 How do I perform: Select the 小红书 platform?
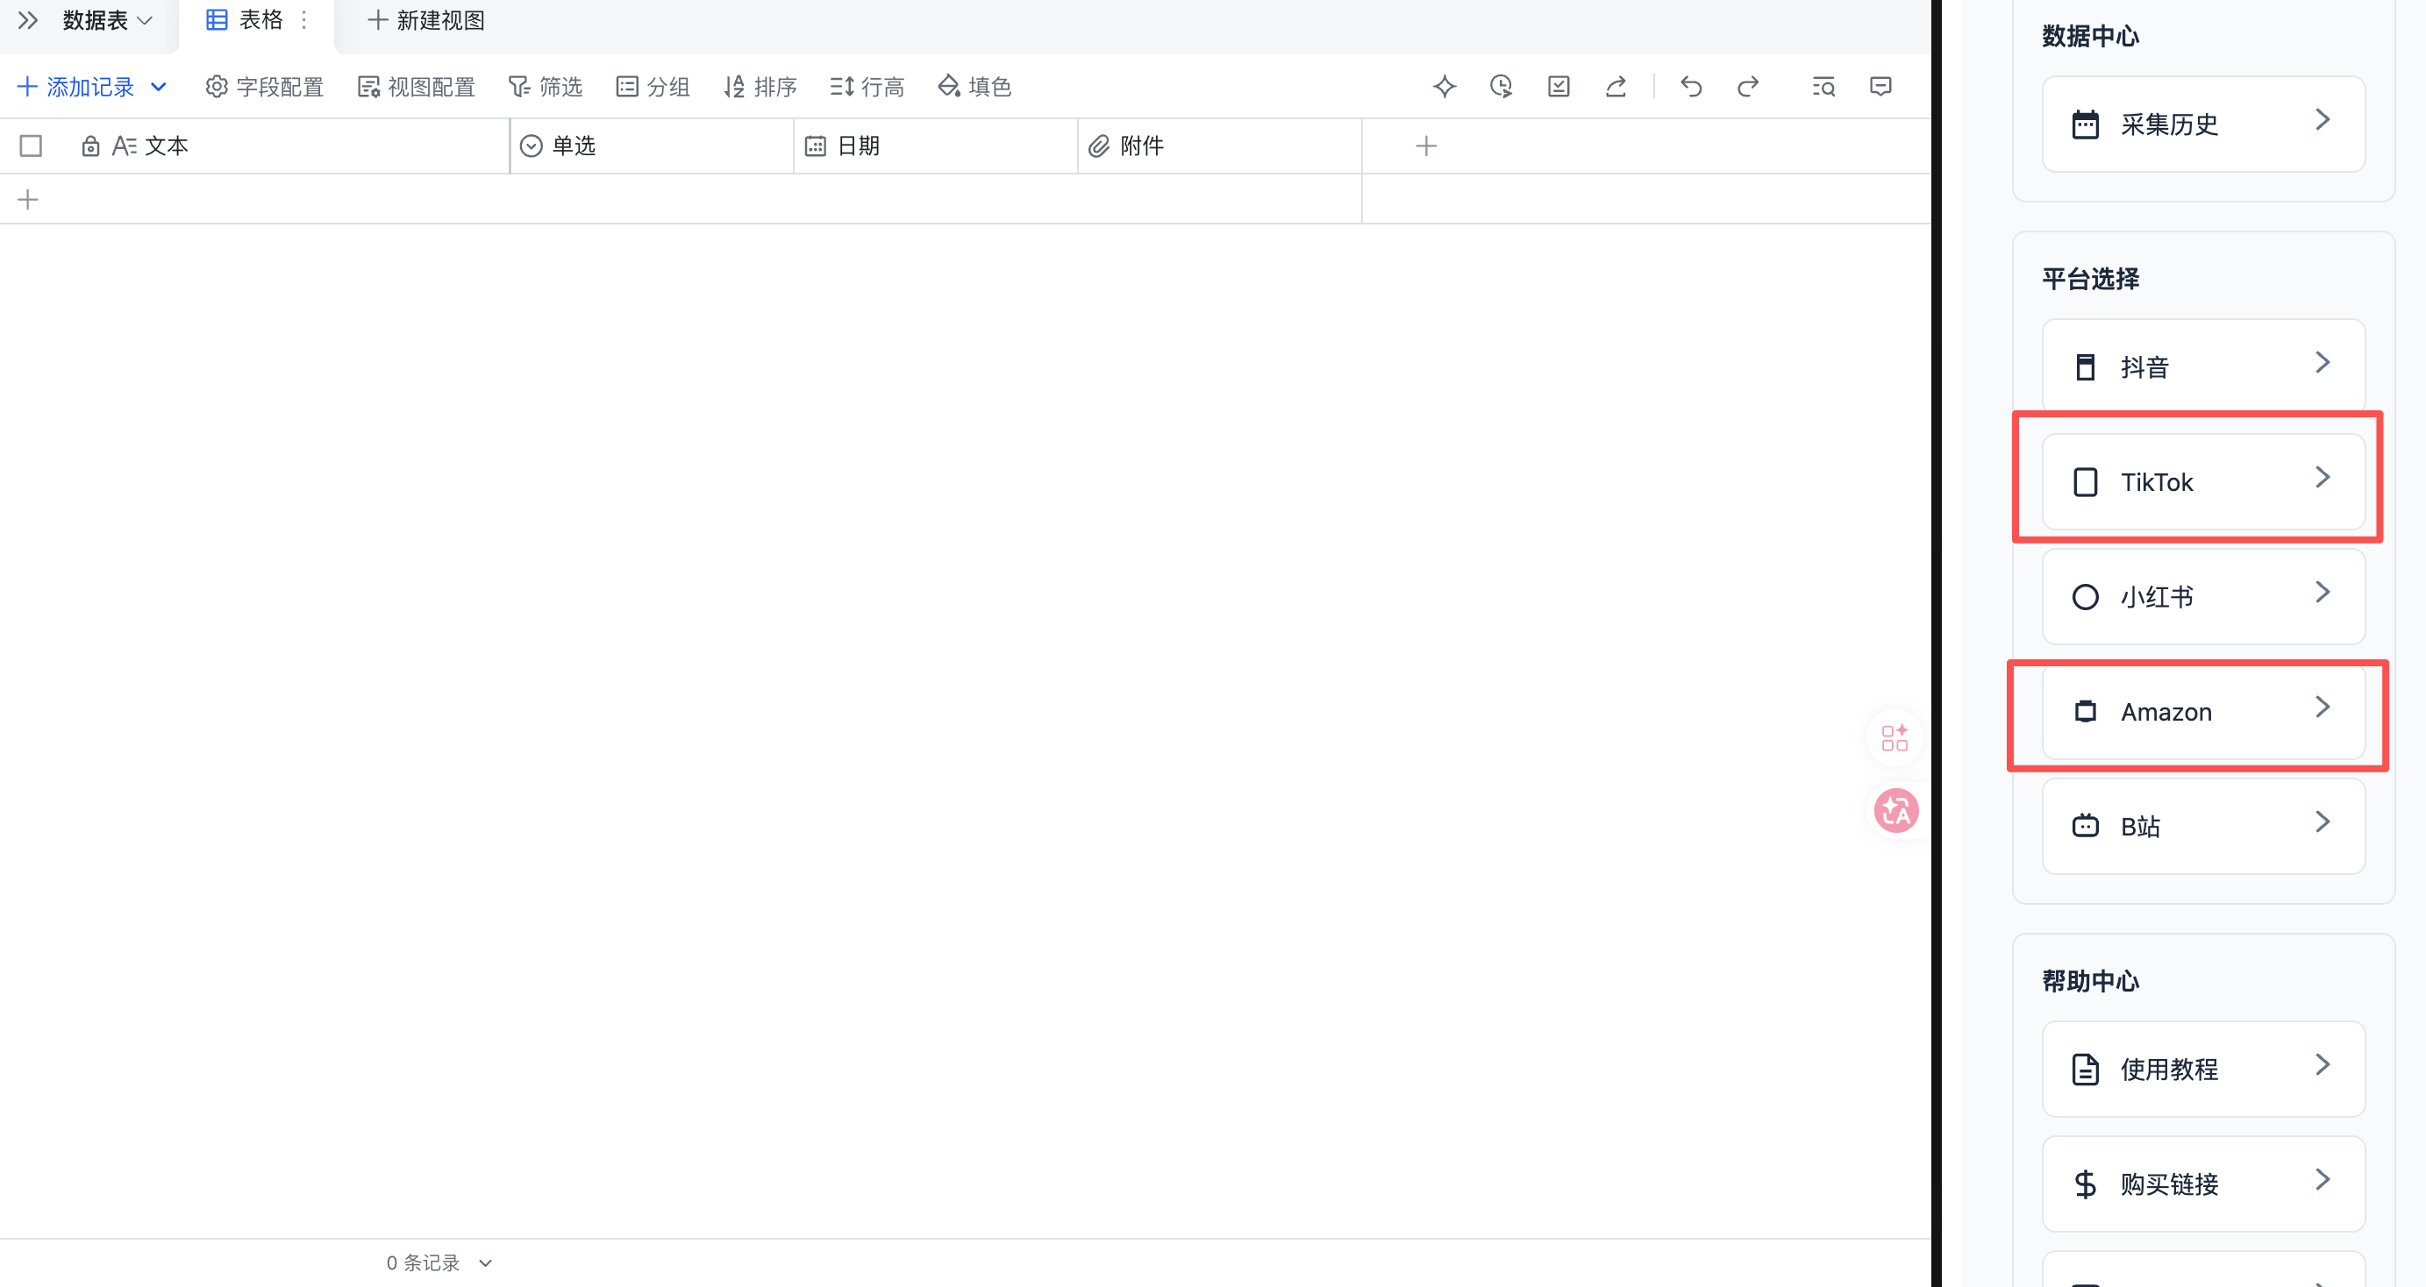click(x=2203, y=597)
